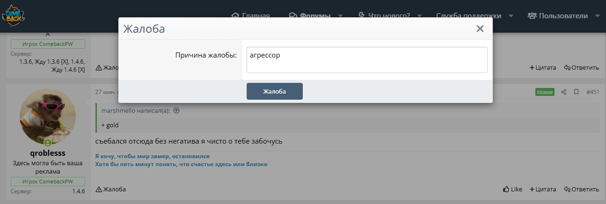Report qroblesss's post using Жалоба link
Viewport: 606px width, 204px height.
tap(111, 189)
